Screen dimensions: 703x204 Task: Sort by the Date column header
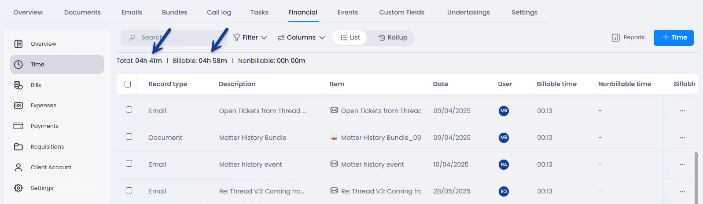point(440,84)
